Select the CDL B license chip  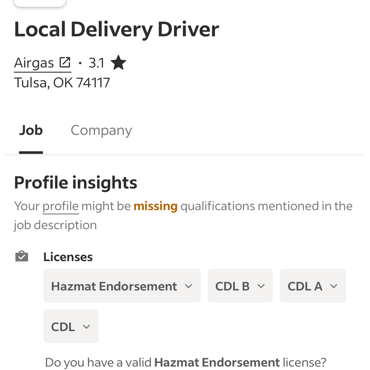tap(240, 286)
